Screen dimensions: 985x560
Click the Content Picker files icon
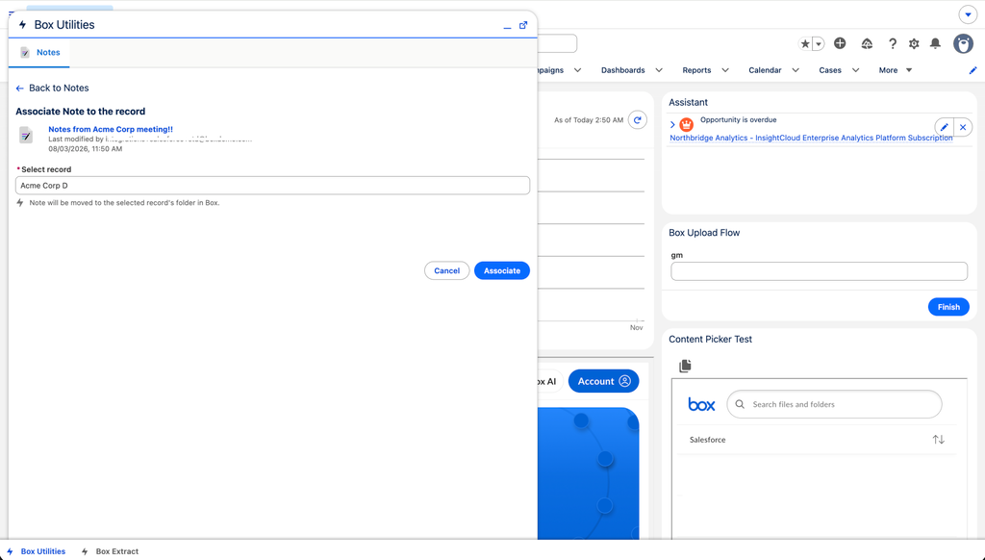[685, 366]
